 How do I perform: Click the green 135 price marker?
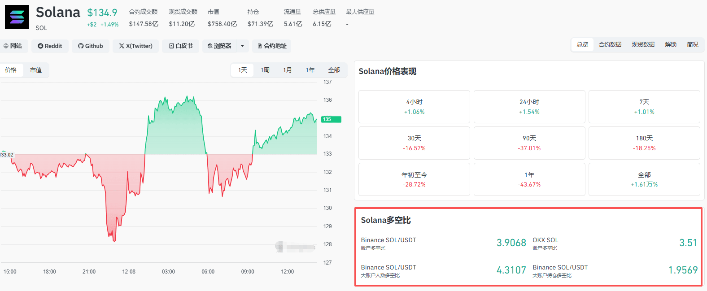click(x=332, y=119)
